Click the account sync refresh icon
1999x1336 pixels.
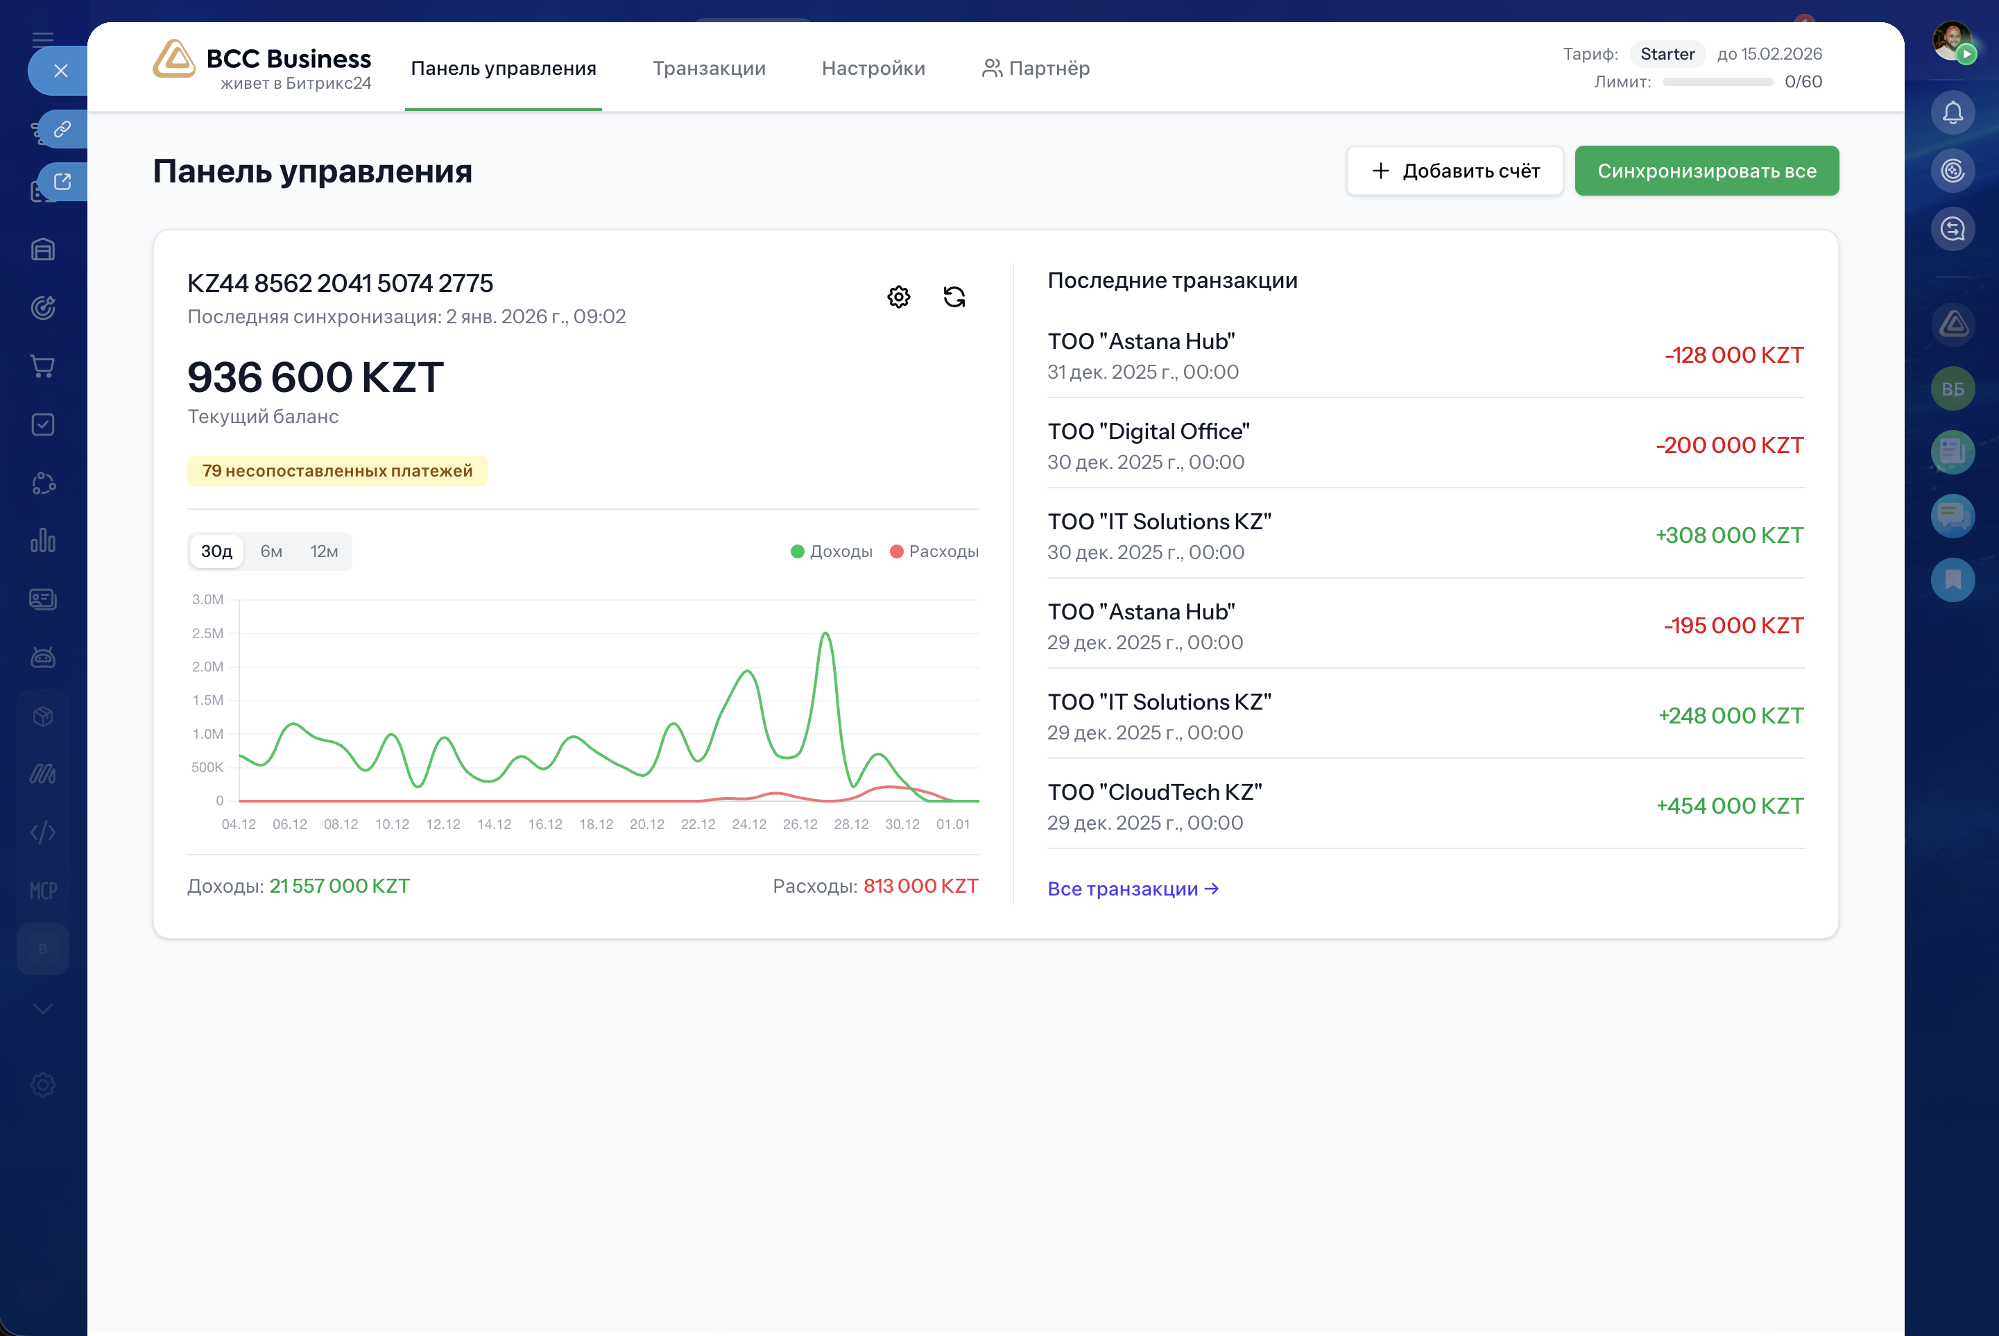tap(954, 296)
